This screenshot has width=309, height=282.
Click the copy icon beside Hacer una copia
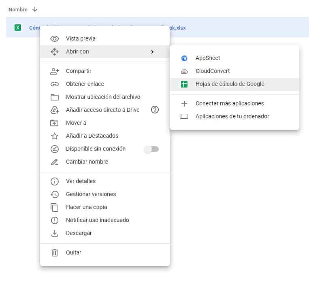(x=55, y=207)
